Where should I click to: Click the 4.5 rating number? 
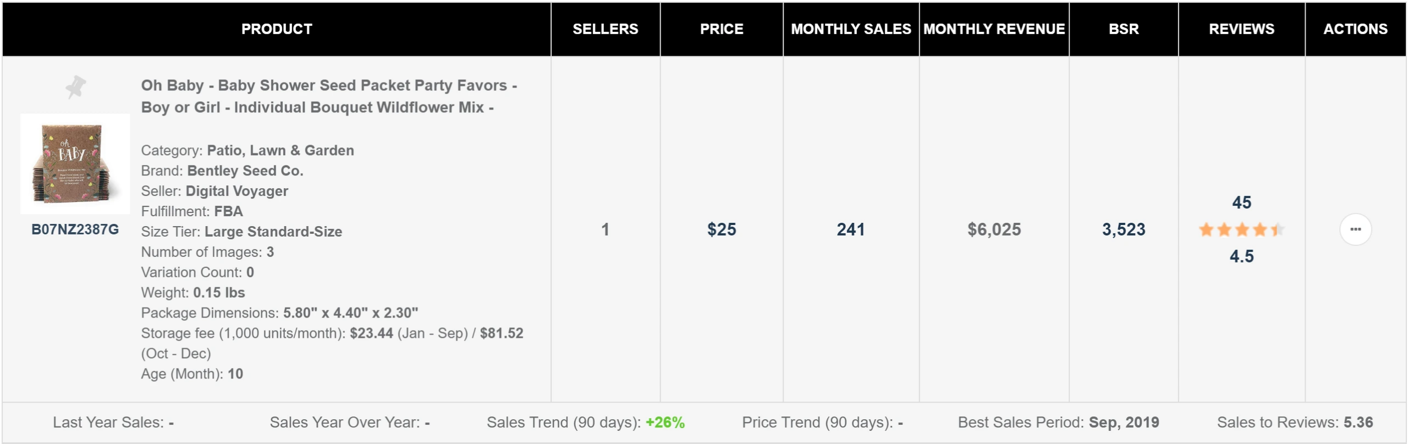point(1241,256)
